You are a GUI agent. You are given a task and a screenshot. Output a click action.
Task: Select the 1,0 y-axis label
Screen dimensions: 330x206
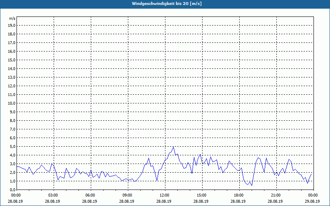point(13,181)
